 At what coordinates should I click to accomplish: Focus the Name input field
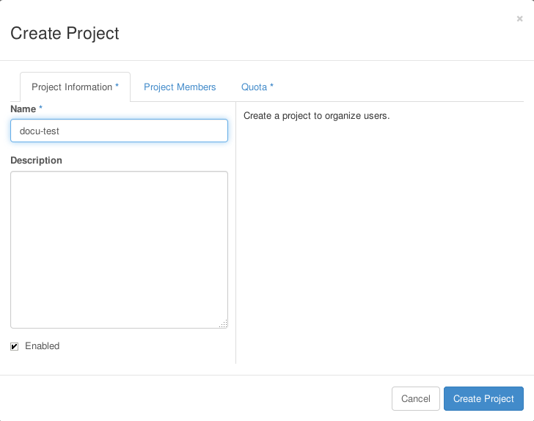point(119,131)
